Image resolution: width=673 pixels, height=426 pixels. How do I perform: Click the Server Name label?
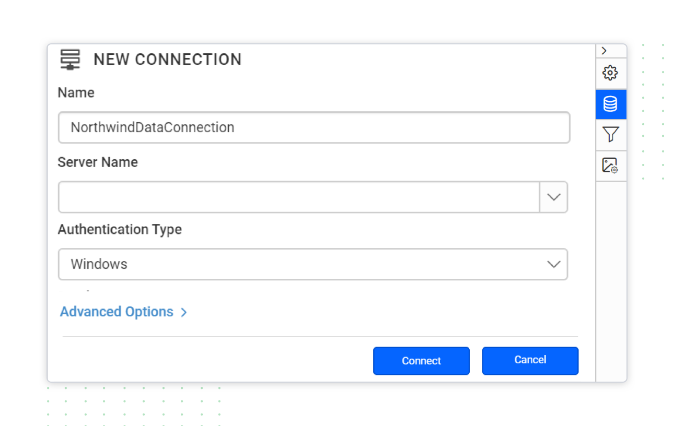click(98, 162)
